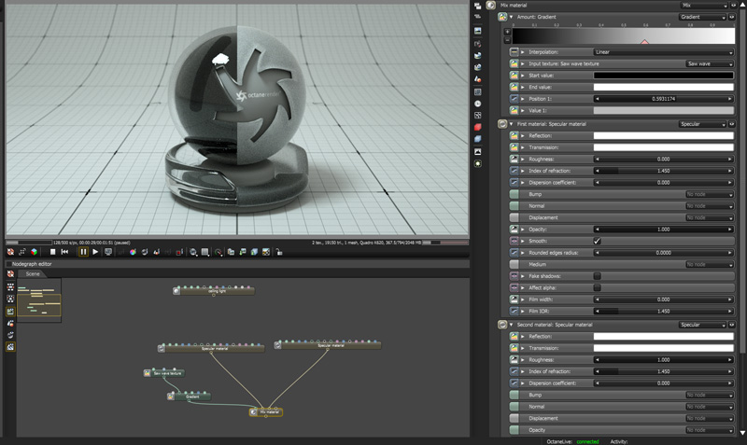Image resolution: width=747 pixels, height=445 pixels.
Task: Click the Start value black color swatch
Action: pos(663,76)
